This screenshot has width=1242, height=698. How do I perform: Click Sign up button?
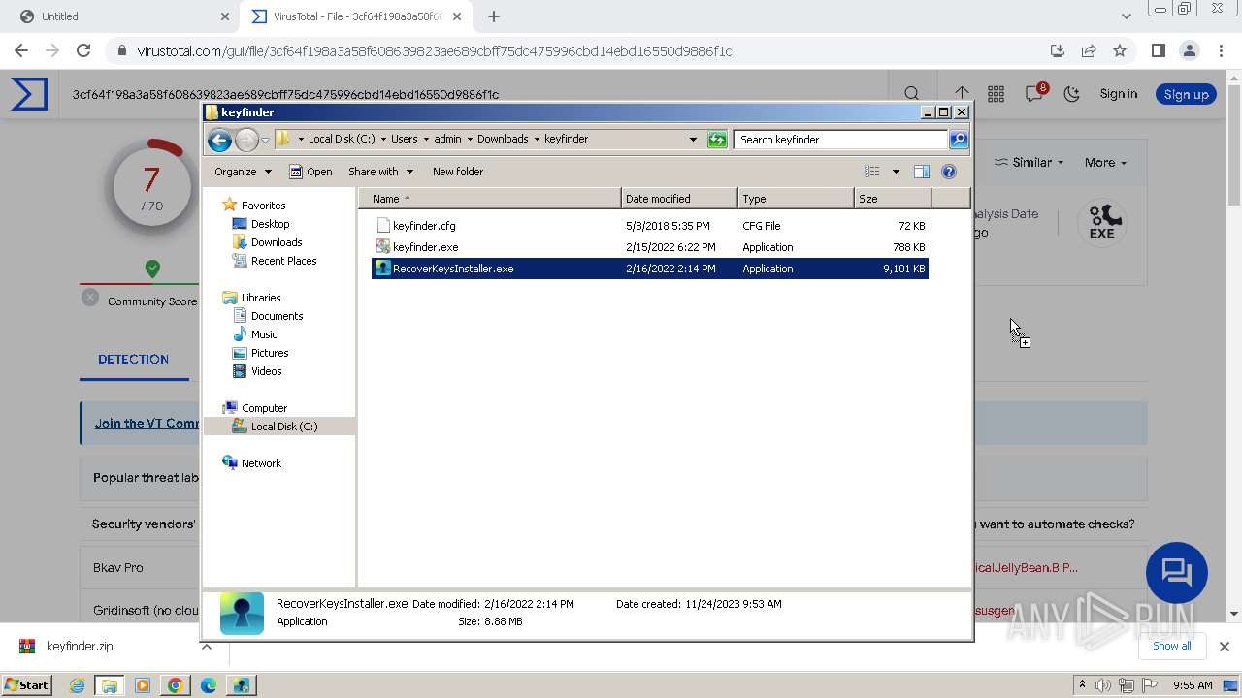(1186, 94)
